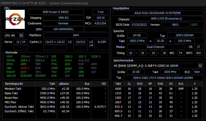Click the 0.9375 V VID value
206x121 pixels.
click(x=100, y=107)
